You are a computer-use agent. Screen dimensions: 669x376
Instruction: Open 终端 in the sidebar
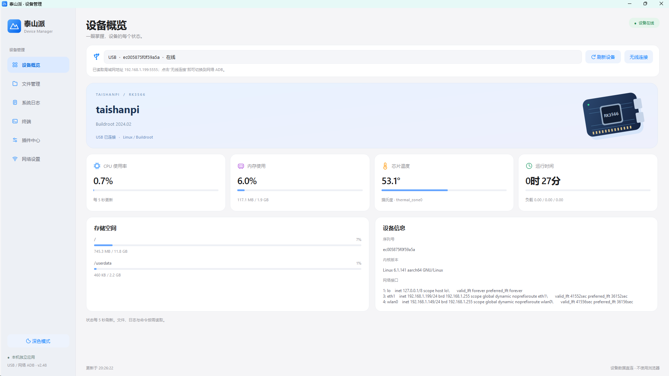point(38,122)
